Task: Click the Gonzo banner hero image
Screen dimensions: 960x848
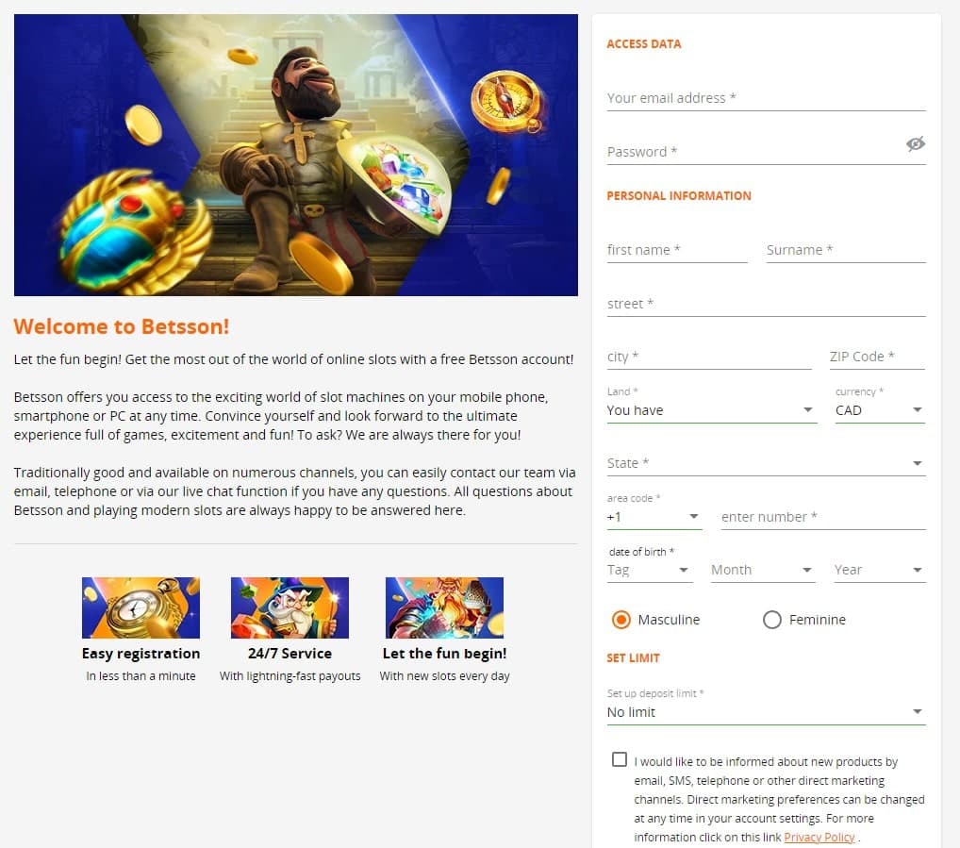Action: coord(296,155)
